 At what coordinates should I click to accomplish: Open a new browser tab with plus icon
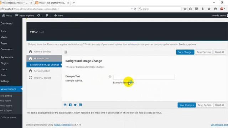(x=74, y=3)
